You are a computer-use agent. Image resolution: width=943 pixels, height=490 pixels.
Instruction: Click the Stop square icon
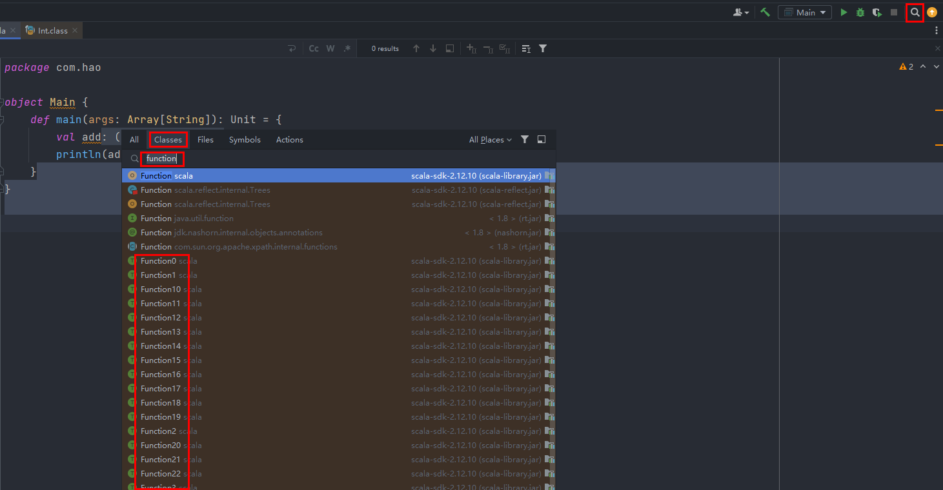894,12
